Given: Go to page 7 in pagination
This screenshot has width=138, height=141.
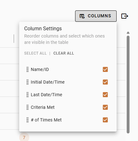Looking at the screenshot, I should (24, 138).
